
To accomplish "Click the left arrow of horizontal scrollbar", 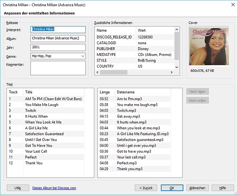I will pyautogui.click(x=98, y=73).
